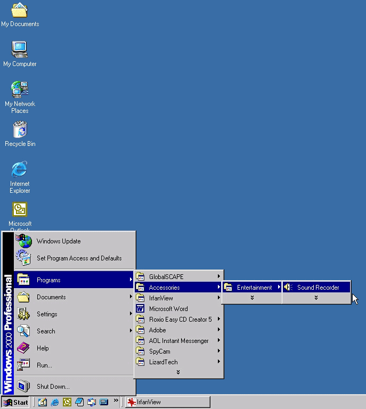This screenshot has height=409, width=366.
Task: Click the Settings gear icon
Action: point(23,314)
